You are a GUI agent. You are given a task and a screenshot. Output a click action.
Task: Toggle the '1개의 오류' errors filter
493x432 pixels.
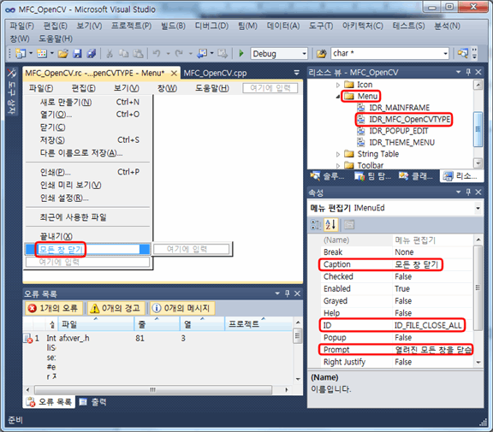pyautogui.click(x=53, y=308)
